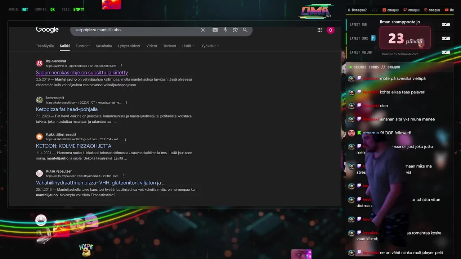Open the three-dot menu for ketoreseptit result

tap(127, 103)
